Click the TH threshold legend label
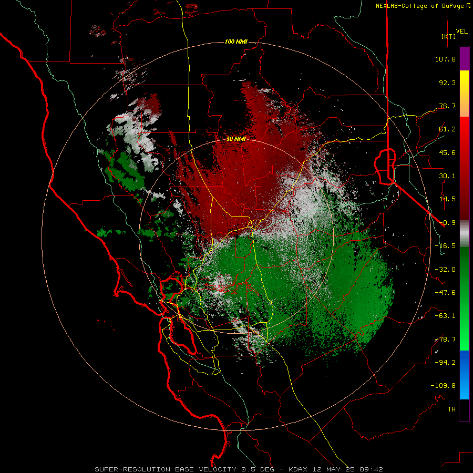The width and height of the screenshot is (473, 473). (x=451, y=409)
